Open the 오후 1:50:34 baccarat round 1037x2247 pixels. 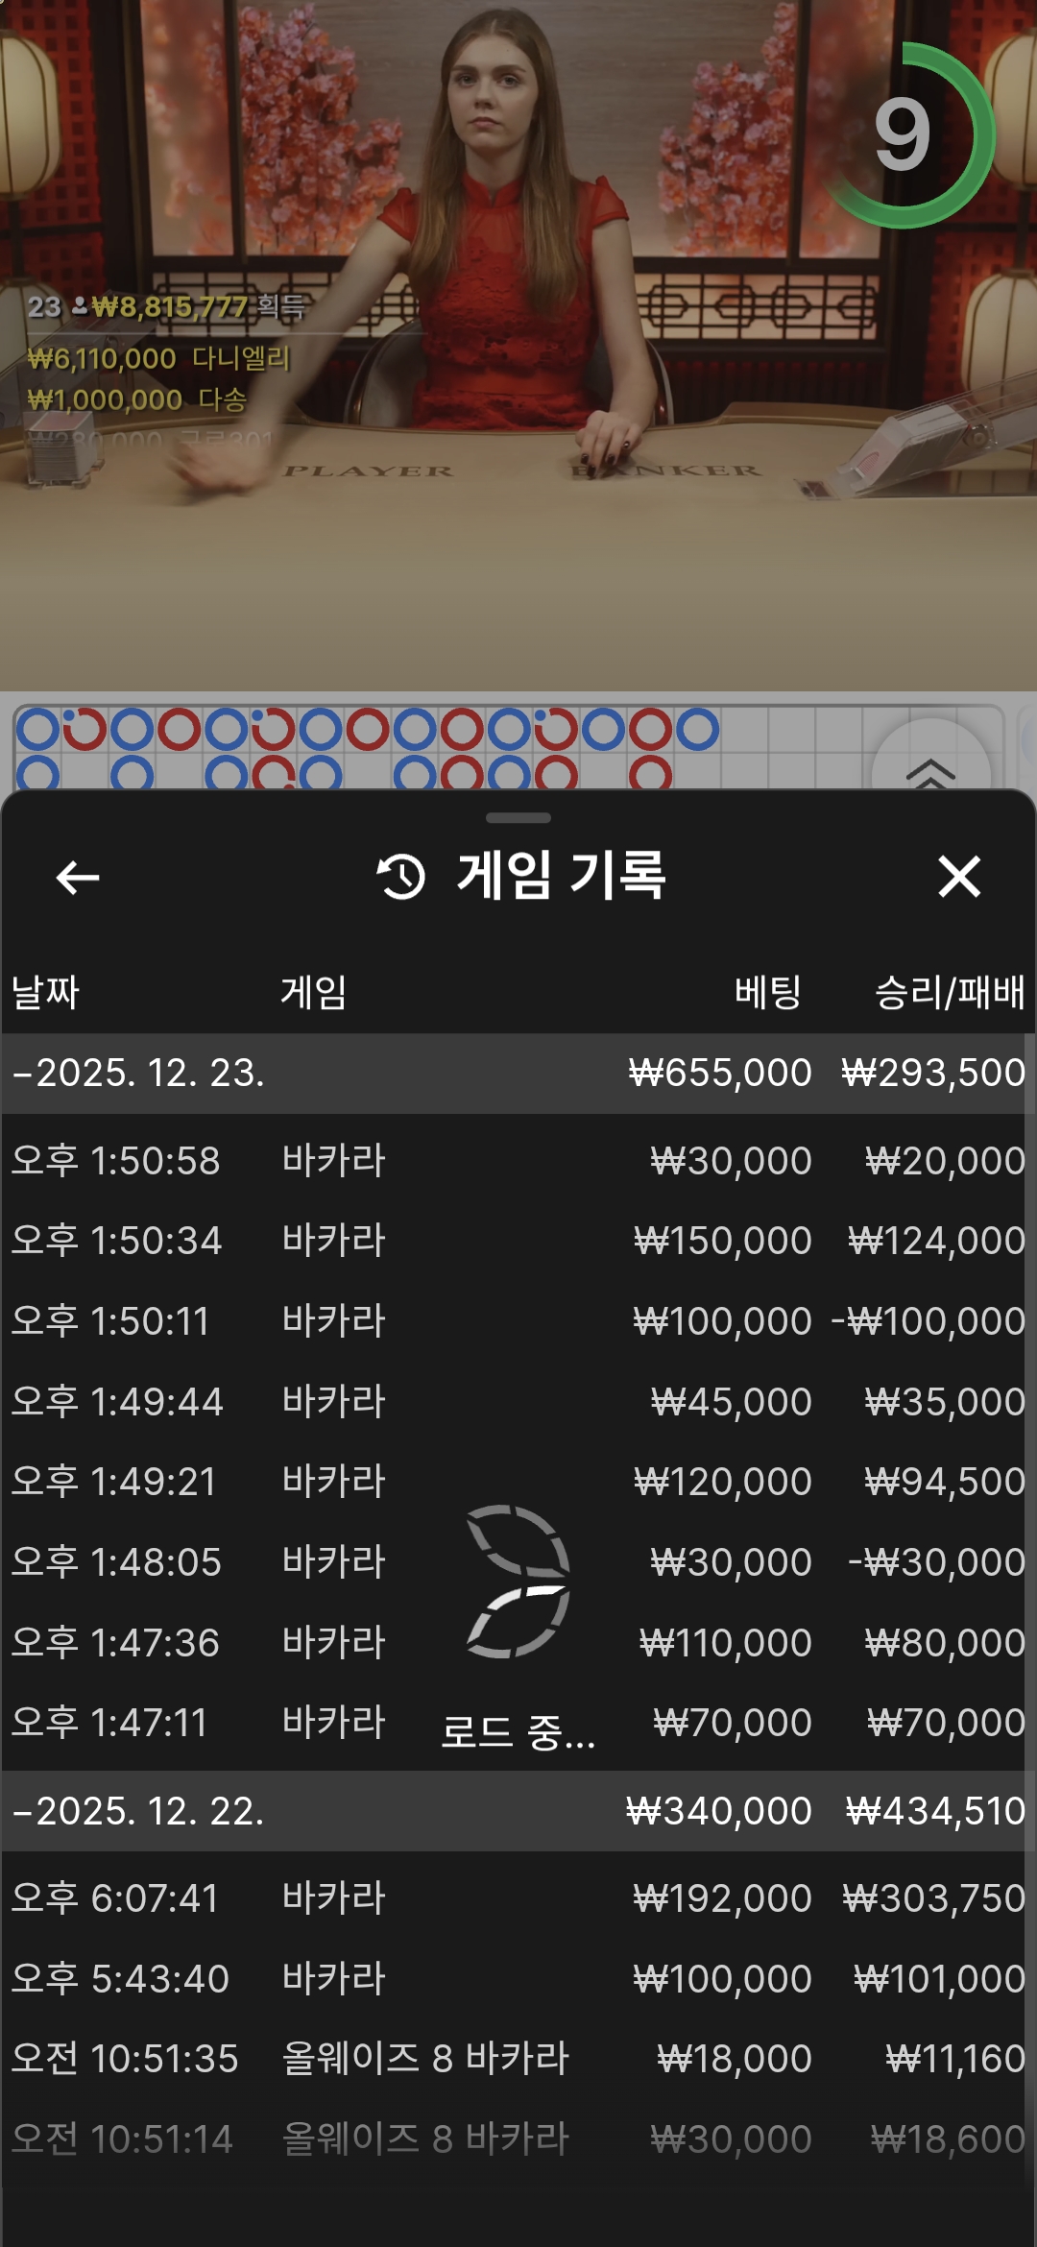point(518,1241)
